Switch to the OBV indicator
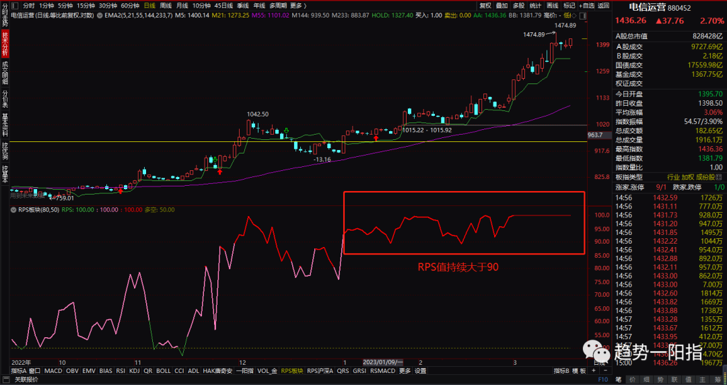 pos(72,371)
